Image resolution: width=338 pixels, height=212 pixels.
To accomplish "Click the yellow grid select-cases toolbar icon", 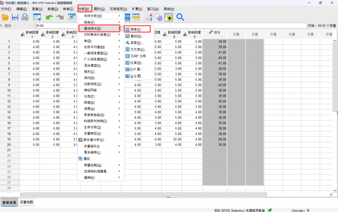I will tap(136, 17).
